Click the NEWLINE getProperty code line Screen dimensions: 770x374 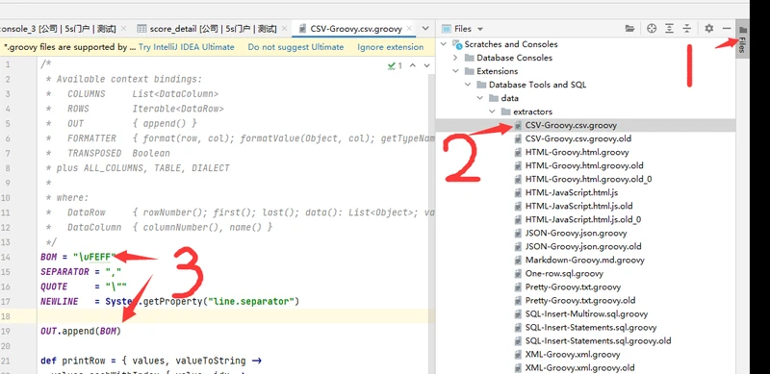tap(169, 301)
